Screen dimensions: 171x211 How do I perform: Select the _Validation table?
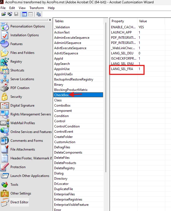point(78,27)
